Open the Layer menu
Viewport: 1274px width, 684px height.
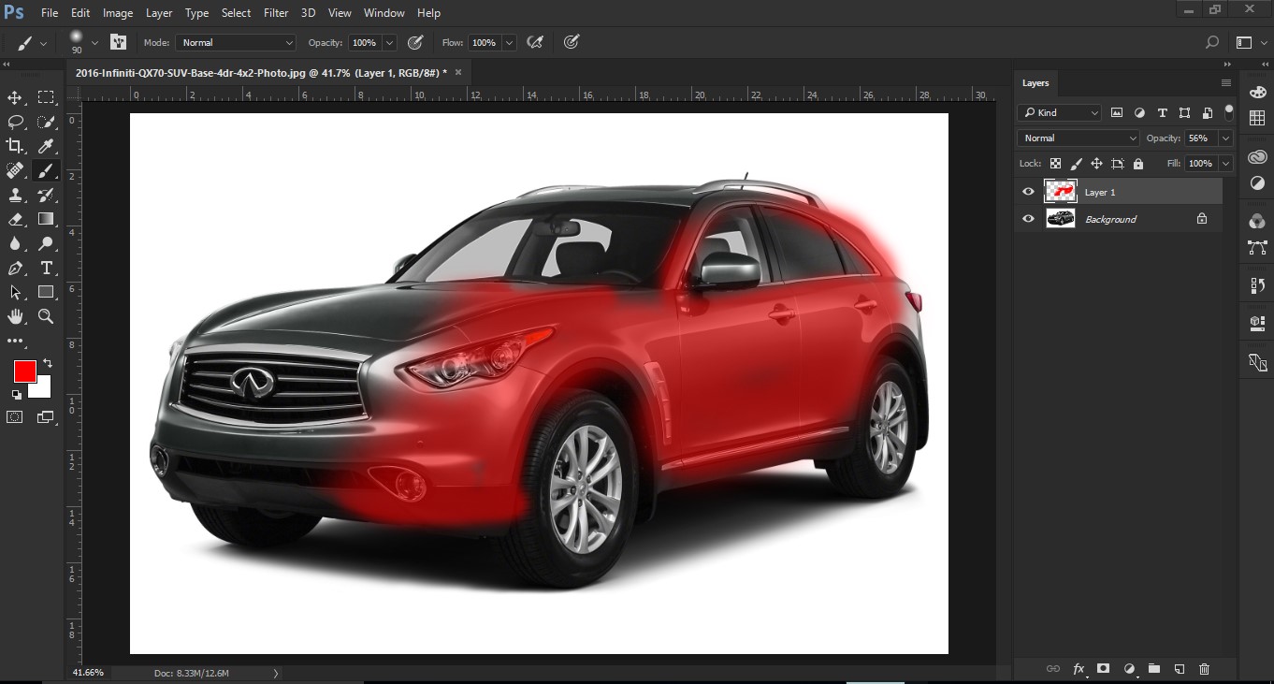pyautogui.click(x=159, y=13)
